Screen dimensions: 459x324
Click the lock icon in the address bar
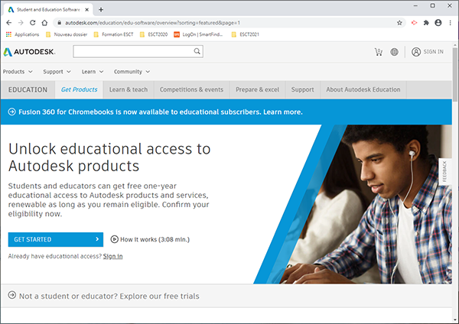coord(59,22)
